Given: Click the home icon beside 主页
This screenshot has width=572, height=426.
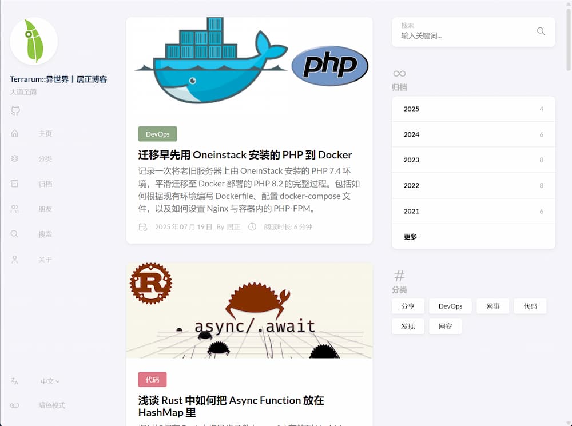Looking at the screenshot, I should pos(15,133).
